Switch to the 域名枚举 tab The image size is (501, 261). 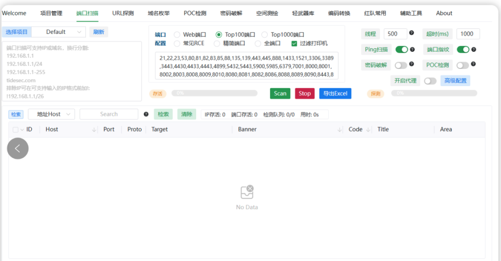(x=159, y=13)
